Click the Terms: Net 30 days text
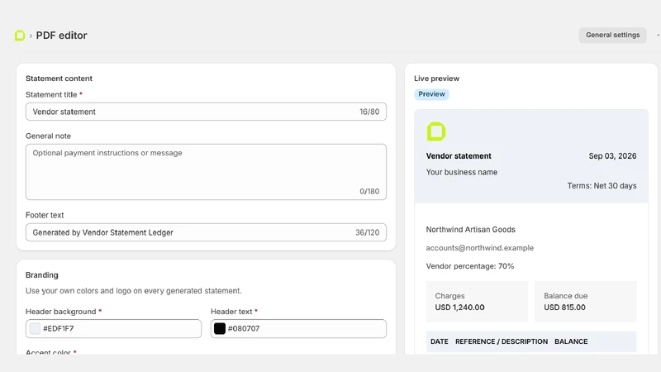The width and height of the screenshot is (661, 372). pos(602,186)
